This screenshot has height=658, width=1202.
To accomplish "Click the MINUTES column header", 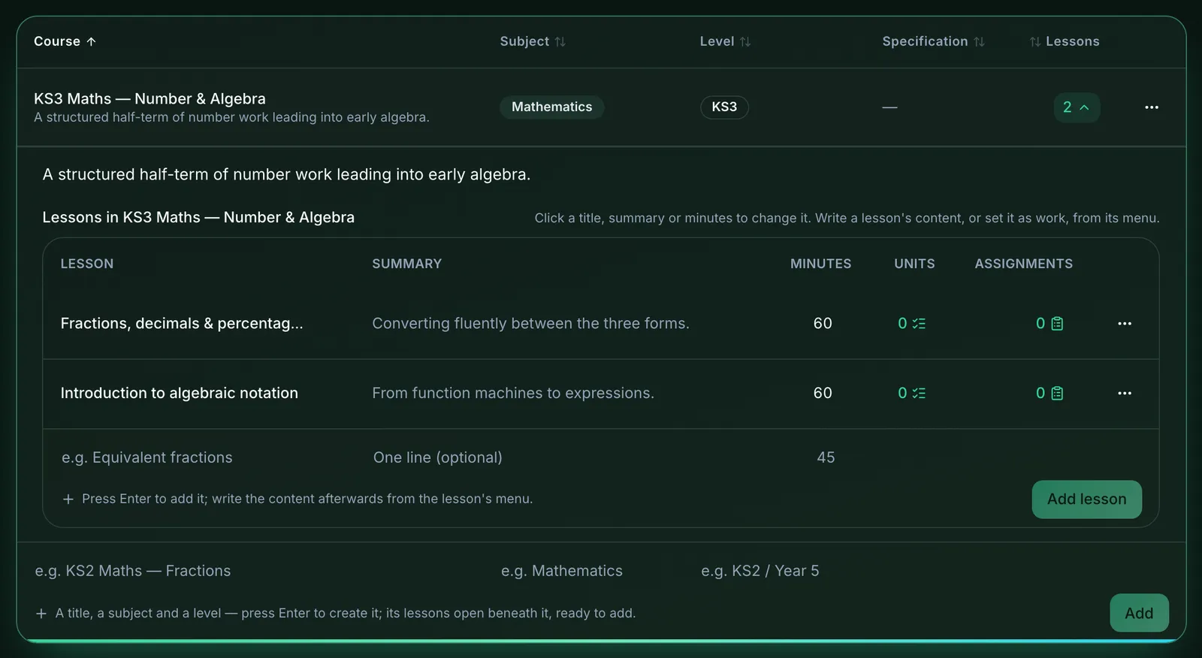I will (820, 264).
